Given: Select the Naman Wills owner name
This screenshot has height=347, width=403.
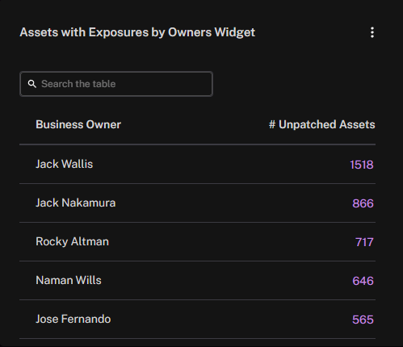Looking at the screenshot, I should tap(69, 280).
